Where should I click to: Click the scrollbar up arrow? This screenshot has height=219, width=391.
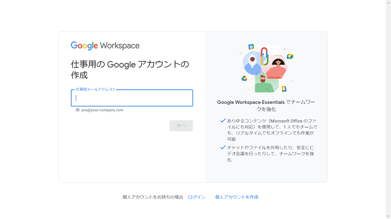389,2
